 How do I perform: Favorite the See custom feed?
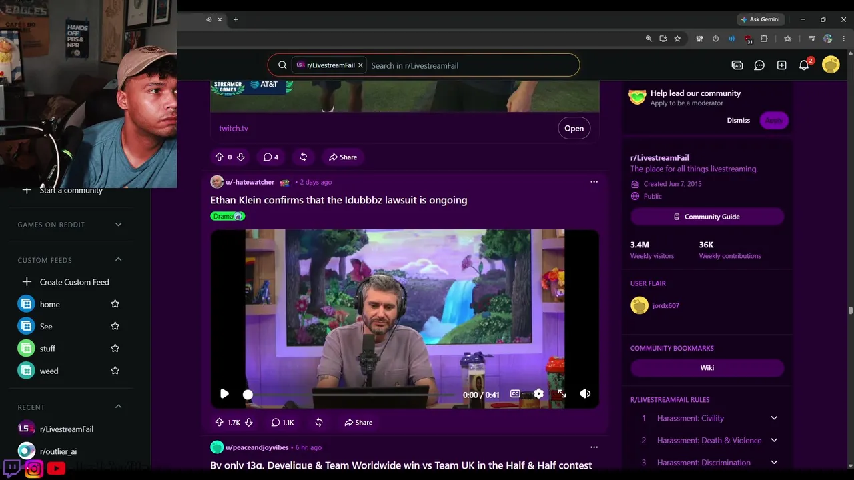pos(115,326)
